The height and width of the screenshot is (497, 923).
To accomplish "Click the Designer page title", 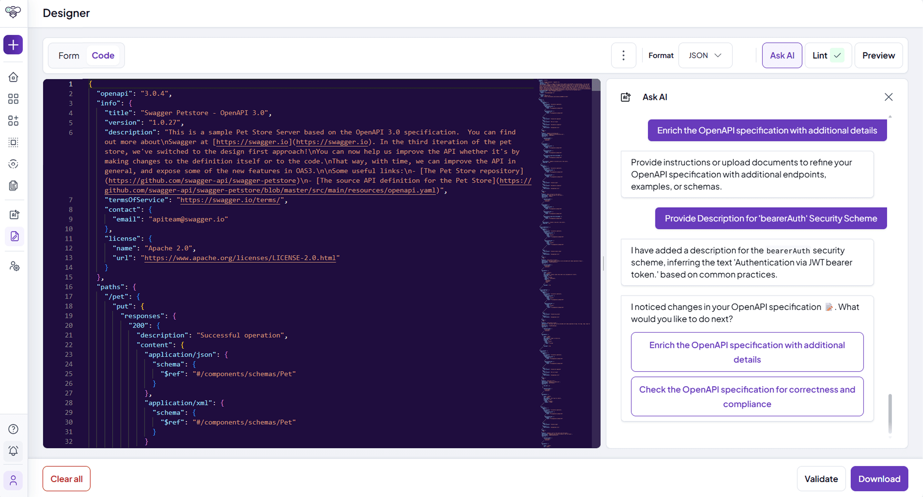I will (66, 13).
